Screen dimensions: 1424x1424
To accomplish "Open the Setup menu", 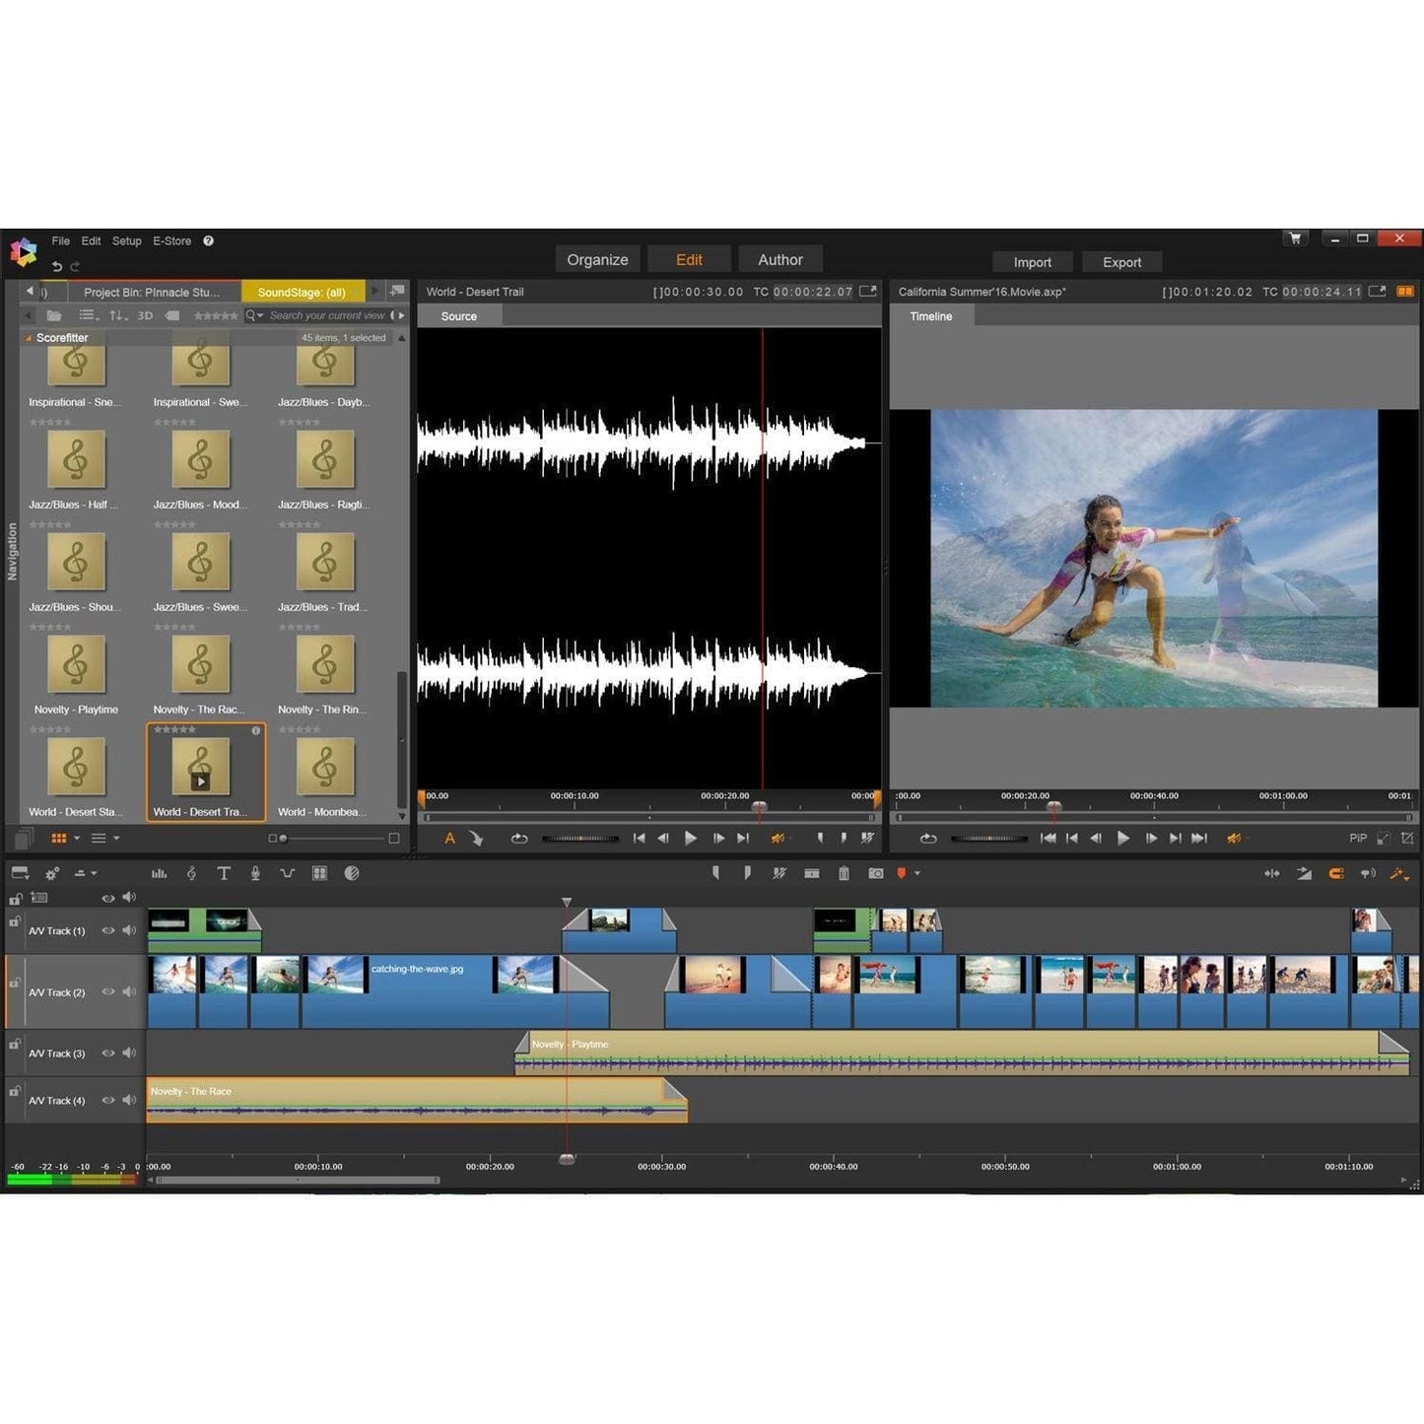I will click(x=126, y=240).
